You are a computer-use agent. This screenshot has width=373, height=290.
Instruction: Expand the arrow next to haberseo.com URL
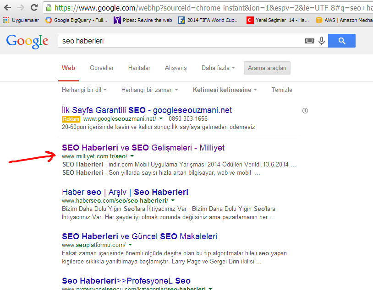click(173, 200)
